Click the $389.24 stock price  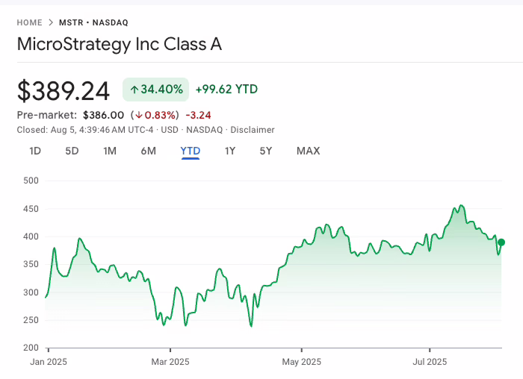(64, 90)
